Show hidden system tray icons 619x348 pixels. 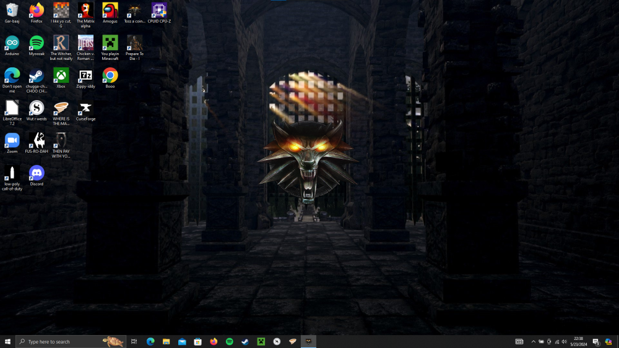pos(534,341)
